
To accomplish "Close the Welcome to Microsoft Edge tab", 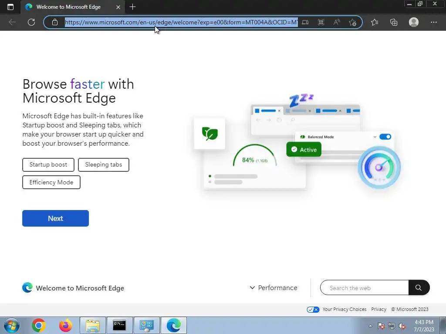I will coord(118,7).
